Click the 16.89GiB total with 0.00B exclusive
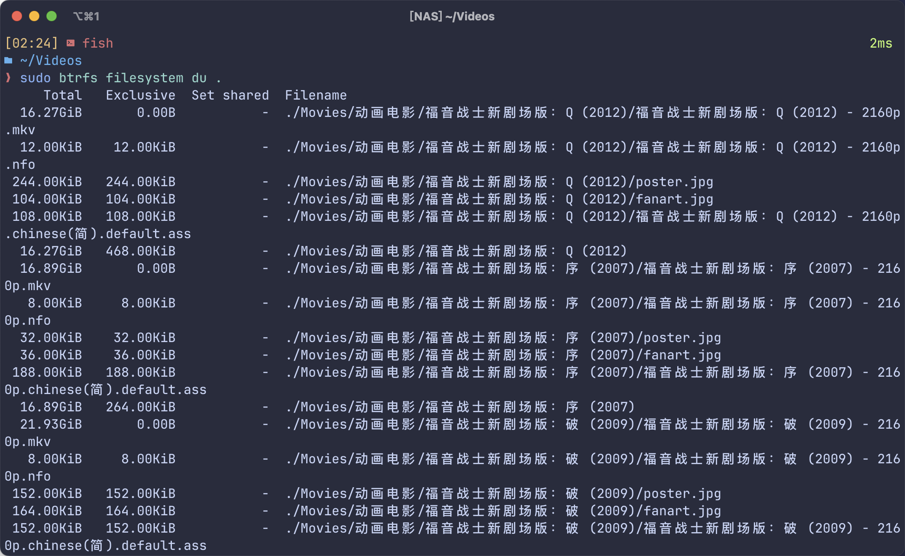 click(51, 268)
